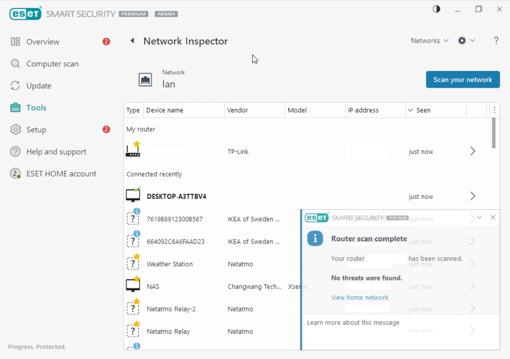
Task: Sort by the Model column header
Action: [x=315, y=110]
